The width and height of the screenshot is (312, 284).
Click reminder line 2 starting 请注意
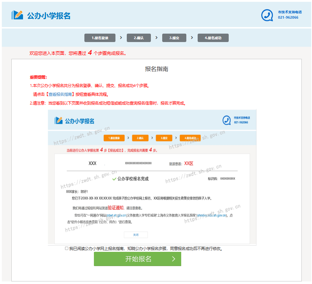(x=108, y=103)
